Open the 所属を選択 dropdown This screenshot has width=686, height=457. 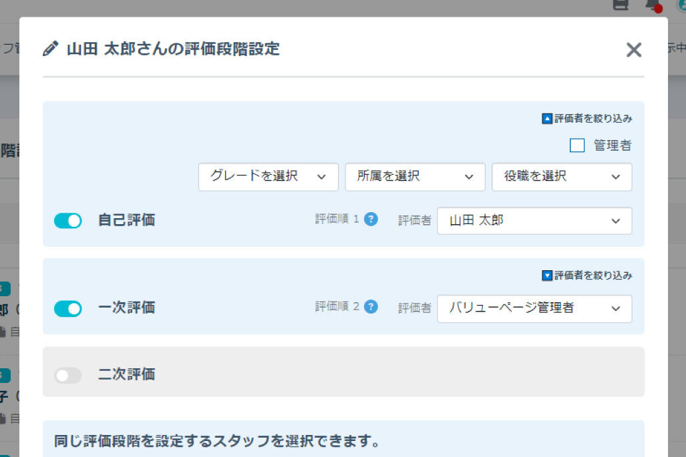pyautogui.click(x=415, y=177)
